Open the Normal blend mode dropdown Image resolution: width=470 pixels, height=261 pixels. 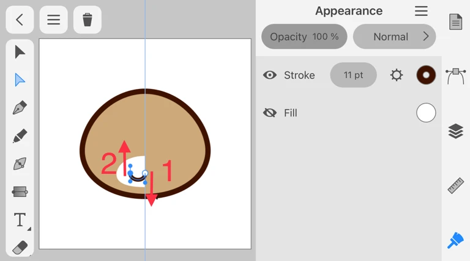pyautogui.click(x=394, y=37)
